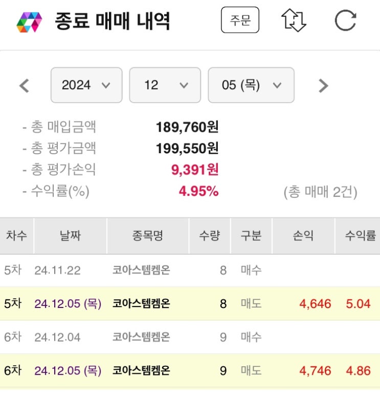Click the 날짜 column header

[70, 236]
